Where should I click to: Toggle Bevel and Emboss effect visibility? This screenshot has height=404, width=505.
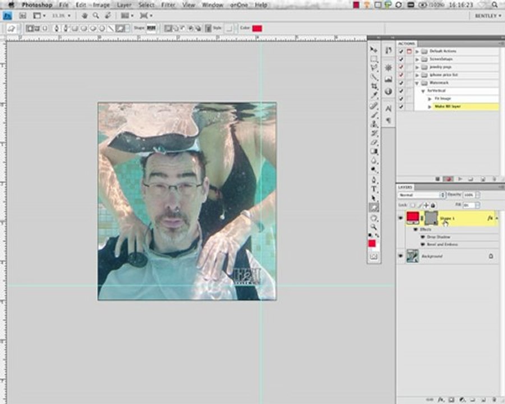point(423,245)
